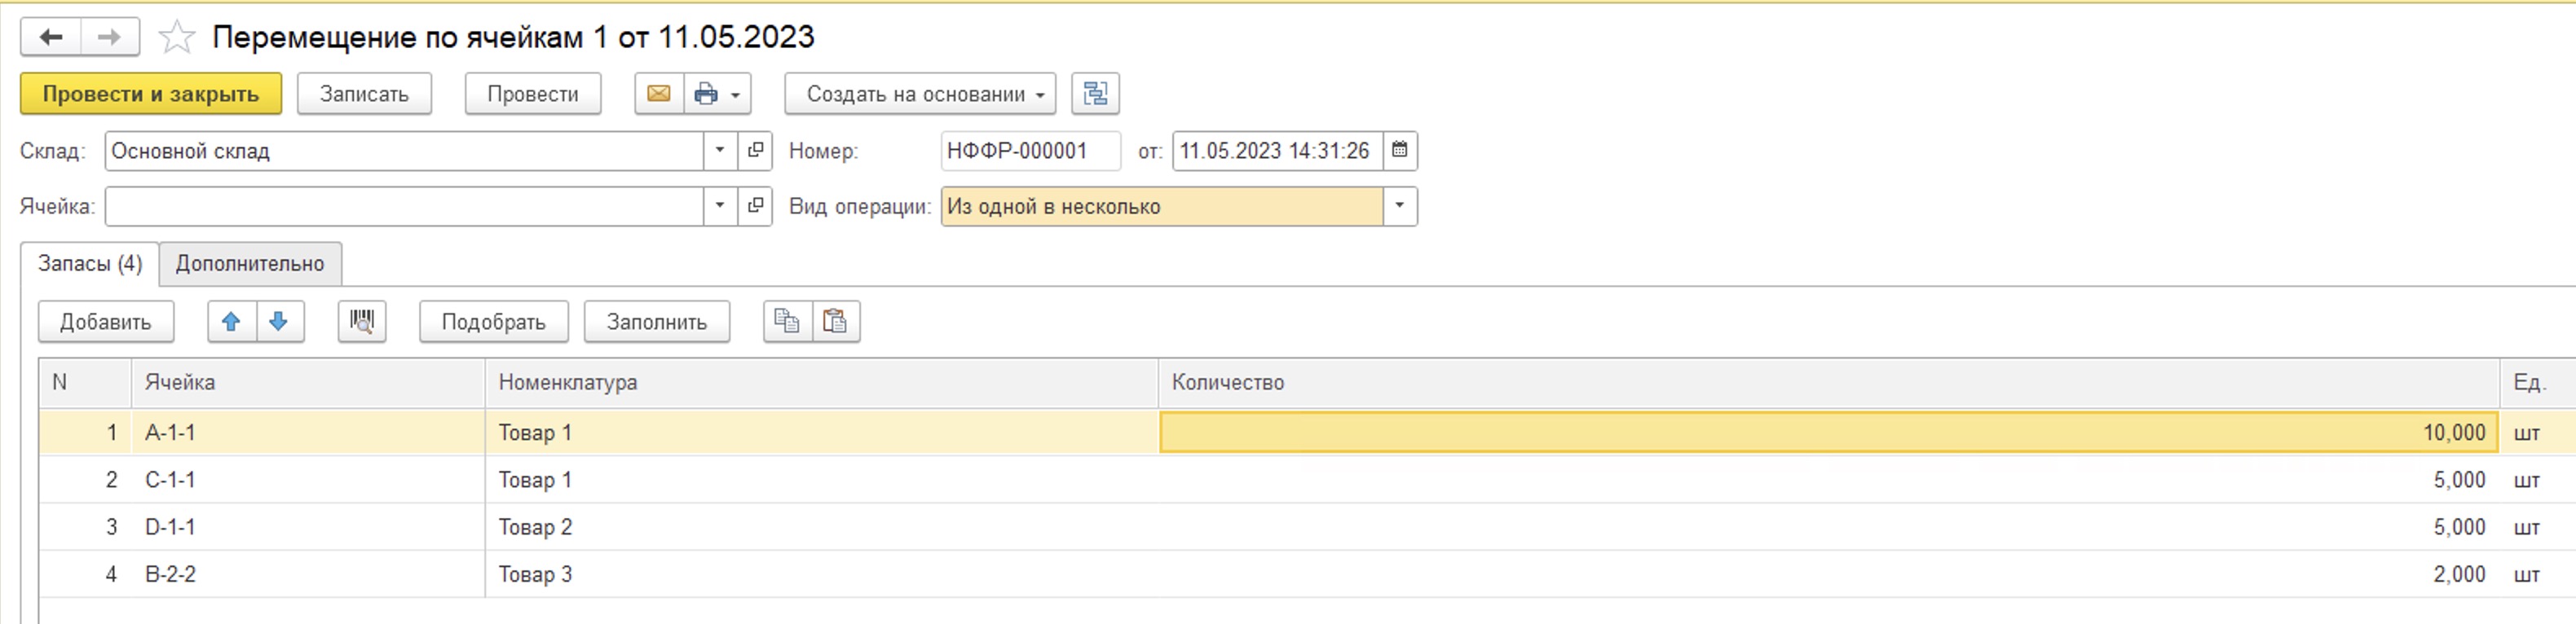Switch to the Запасы (4) tab
The image size is (2576, 624).
(x=90, y=264)
